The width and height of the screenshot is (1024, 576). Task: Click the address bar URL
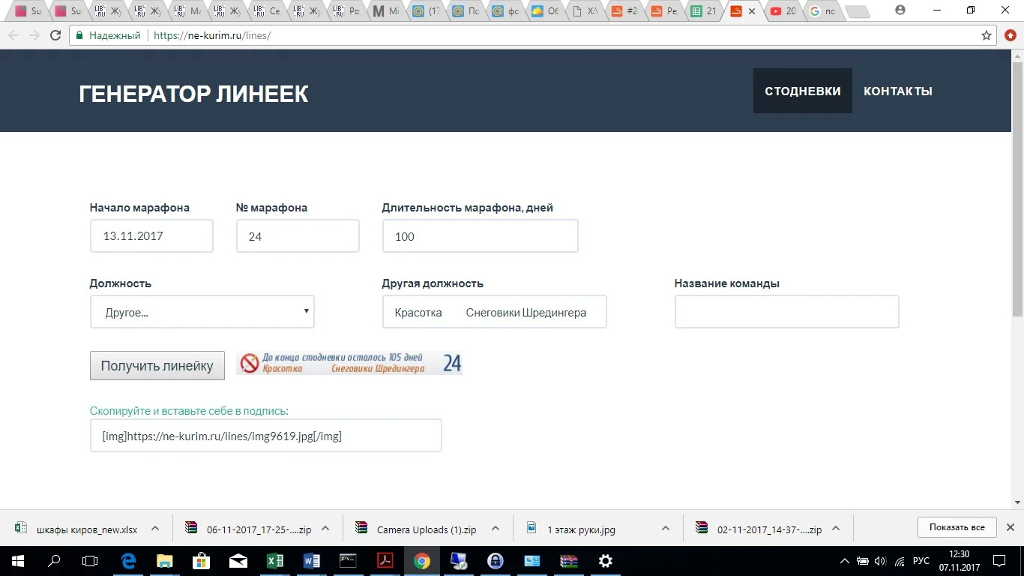pyautogui.click(x=212, y=35)
